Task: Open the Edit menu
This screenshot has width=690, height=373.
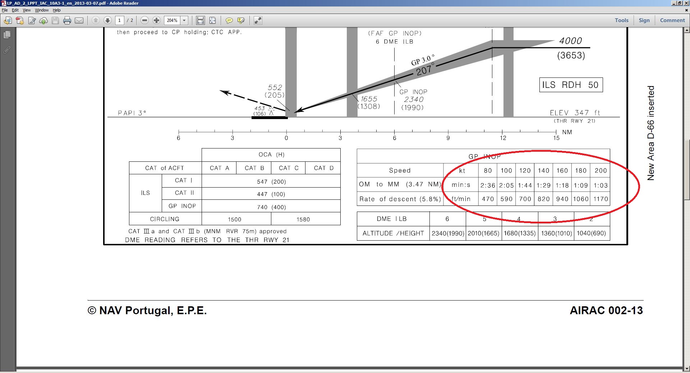Action: (x=15, y=10)
